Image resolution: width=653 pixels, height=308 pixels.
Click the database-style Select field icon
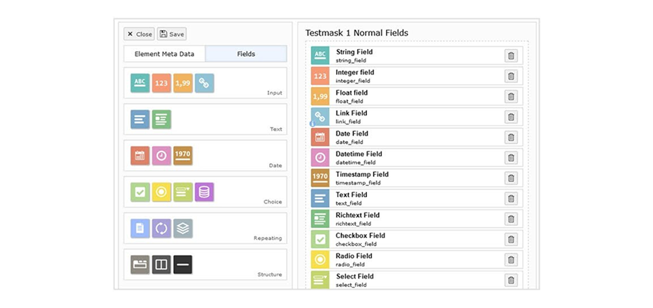(204, 192)
